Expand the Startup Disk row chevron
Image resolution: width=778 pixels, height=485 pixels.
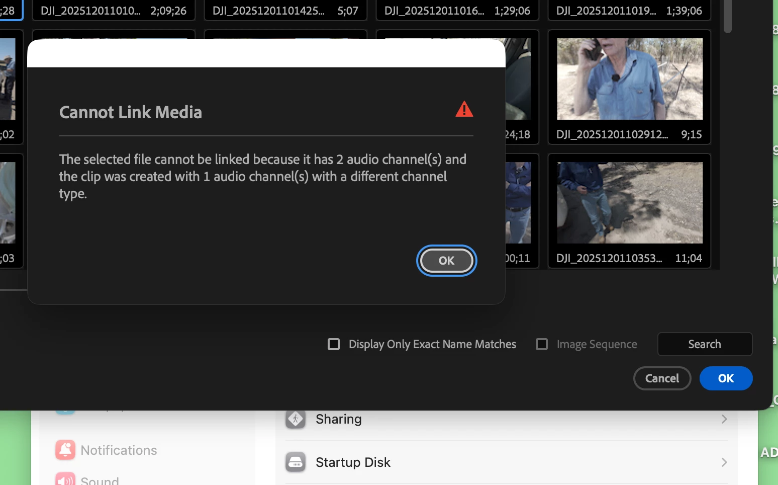724,462
